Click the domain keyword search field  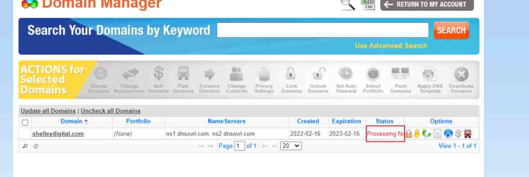coord(322,30)
